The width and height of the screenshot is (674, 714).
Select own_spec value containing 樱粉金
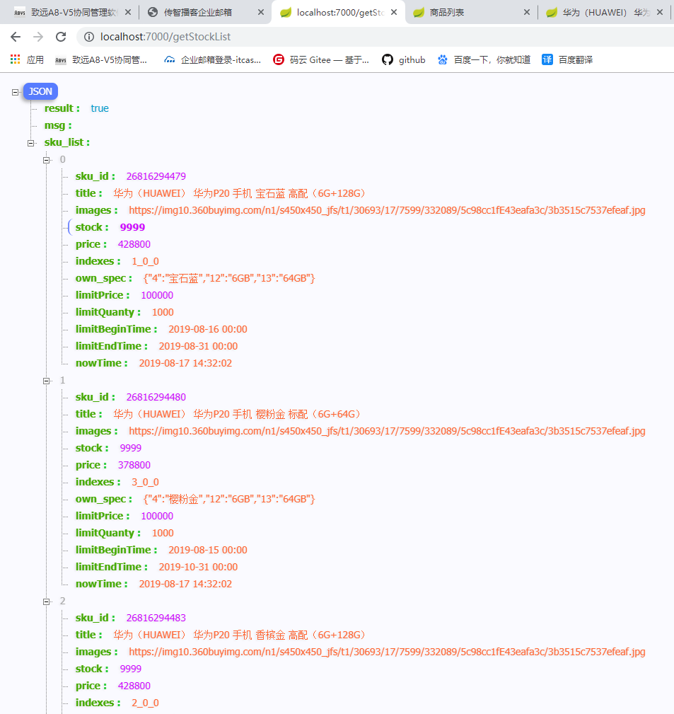(x=229, y=499)
